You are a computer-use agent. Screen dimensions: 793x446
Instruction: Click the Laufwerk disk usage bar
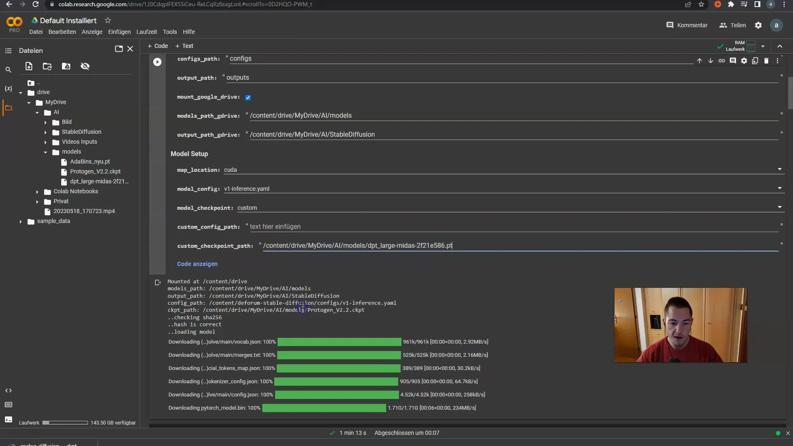point(65,423)
